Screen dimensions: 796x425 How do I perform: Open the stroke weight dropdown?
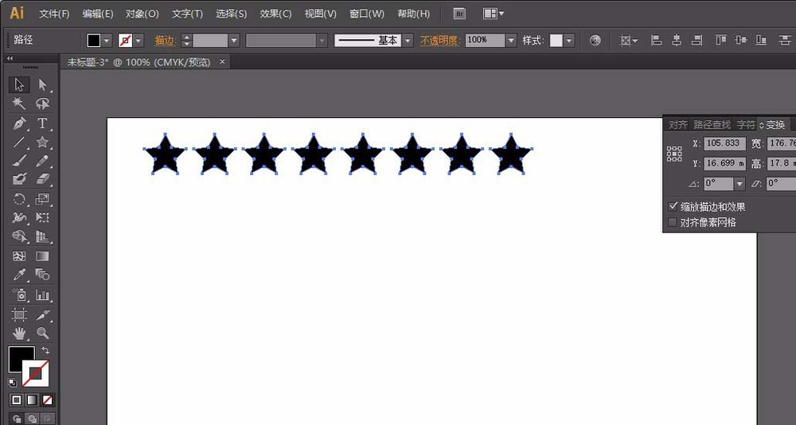click(x=233, y=41)
